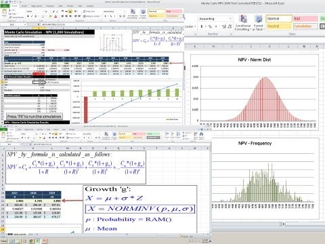Click Format as Table in bottom-left window
Viewport: 325px width, 244px height.
click(x=114, y=136)
